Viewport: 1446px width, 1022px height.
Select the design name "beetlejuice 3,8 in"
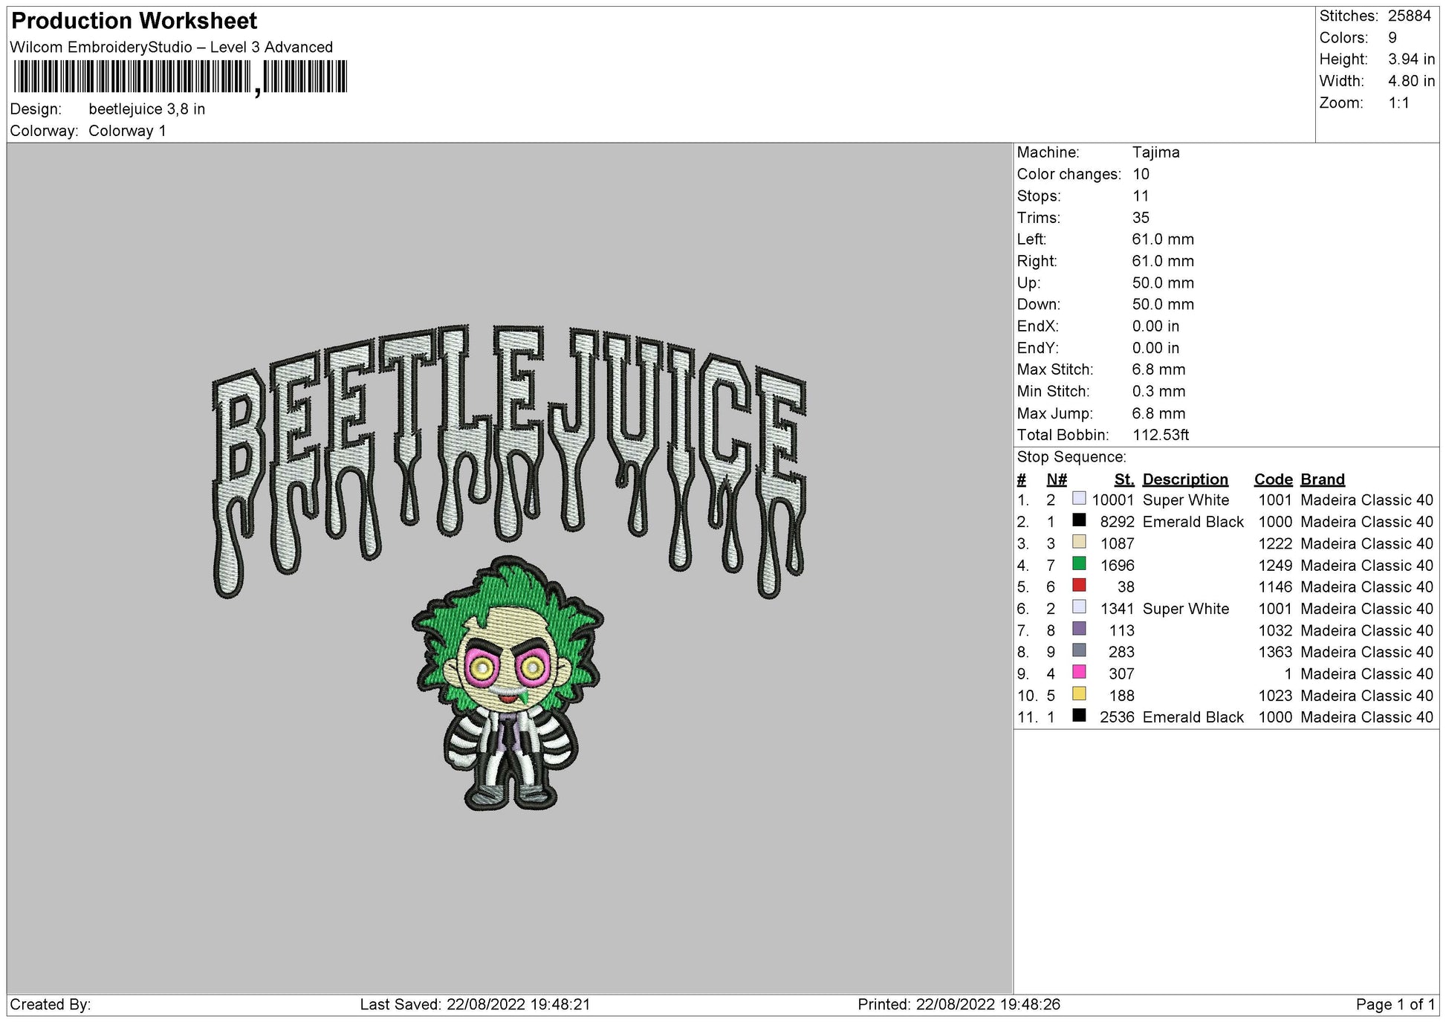pyautogui.click(x=147, y=109)
